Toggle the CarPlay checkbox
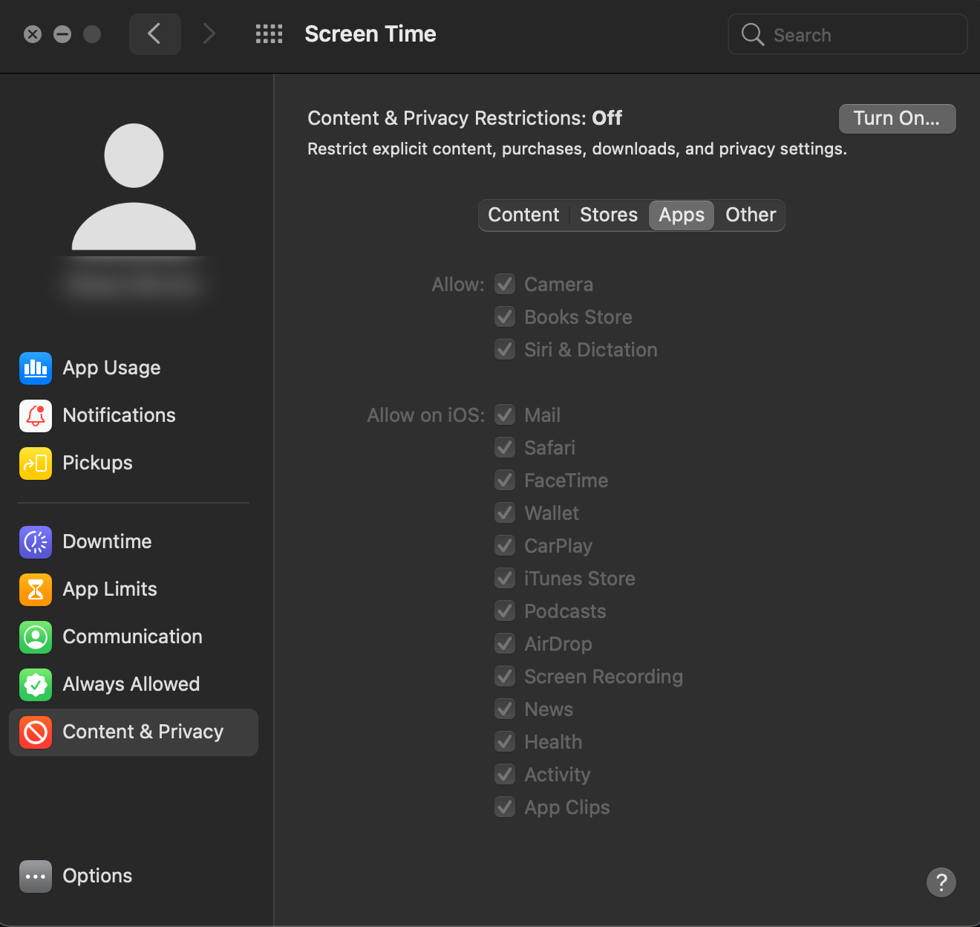Screen dimensions: 980x927 [505, 545]
